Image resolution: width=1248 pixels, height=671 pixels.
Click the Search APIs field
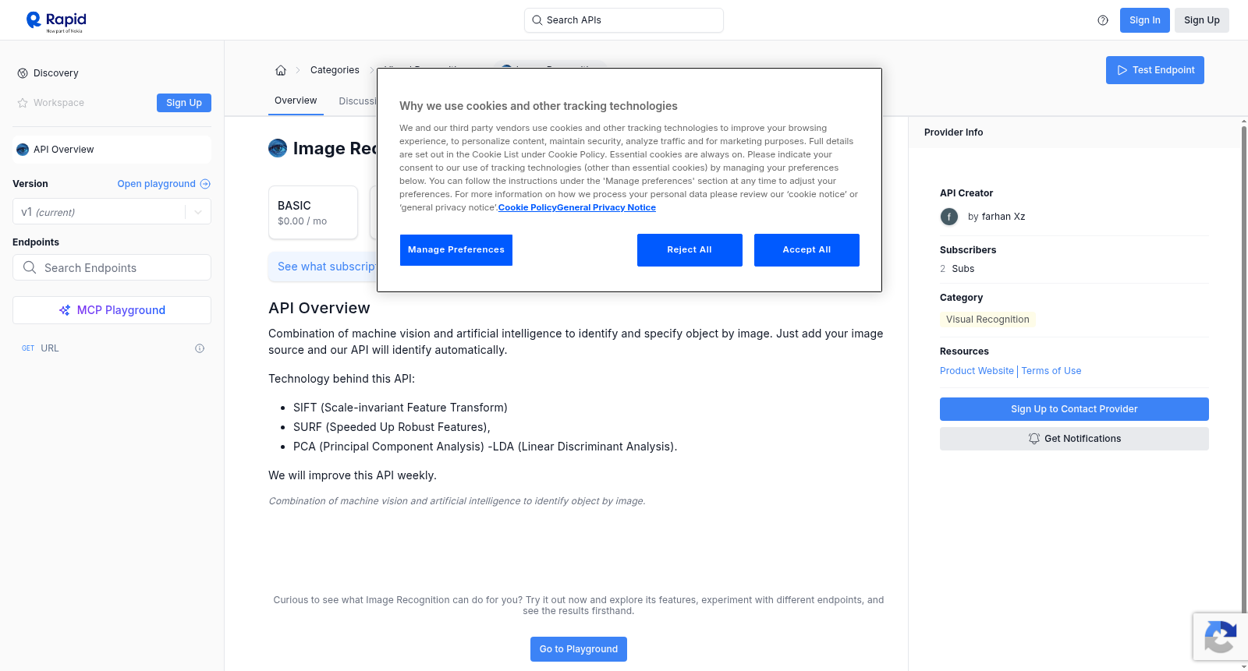coord(624,20)
